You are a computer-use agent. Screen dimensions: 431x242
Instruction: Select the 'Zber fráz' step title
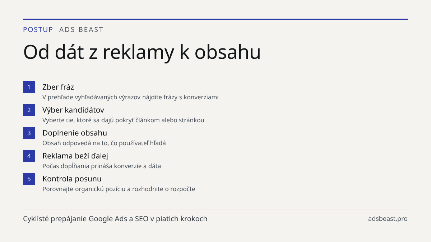pos(58,87)
